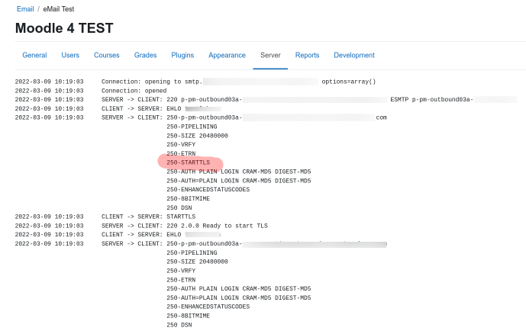Click the first 250-SIZE 20480000 line
526x331 pixels.
[197, 136]
